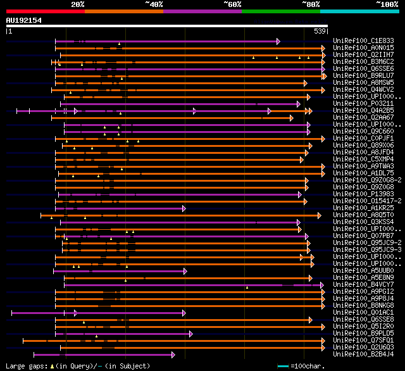The image size is (405, 371).
Task: Click the 'Large gaps' legend text
Action: (x=27, y=367)
